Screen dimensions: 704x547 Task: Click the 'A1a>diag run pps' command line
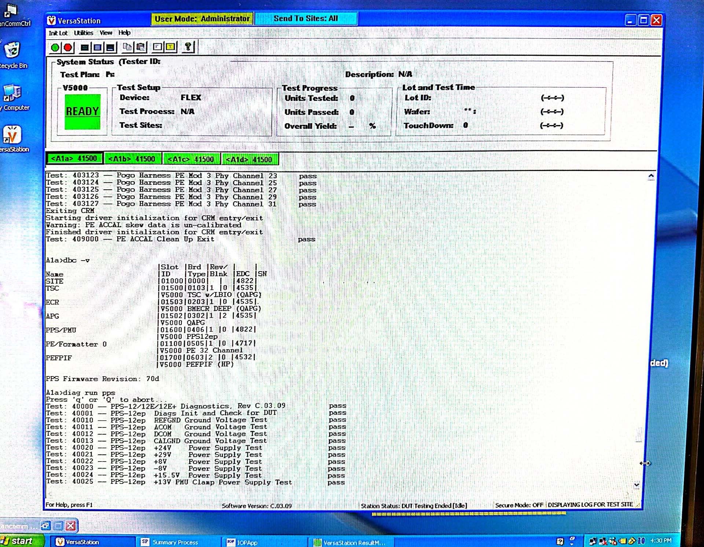(x=80, y=393)
